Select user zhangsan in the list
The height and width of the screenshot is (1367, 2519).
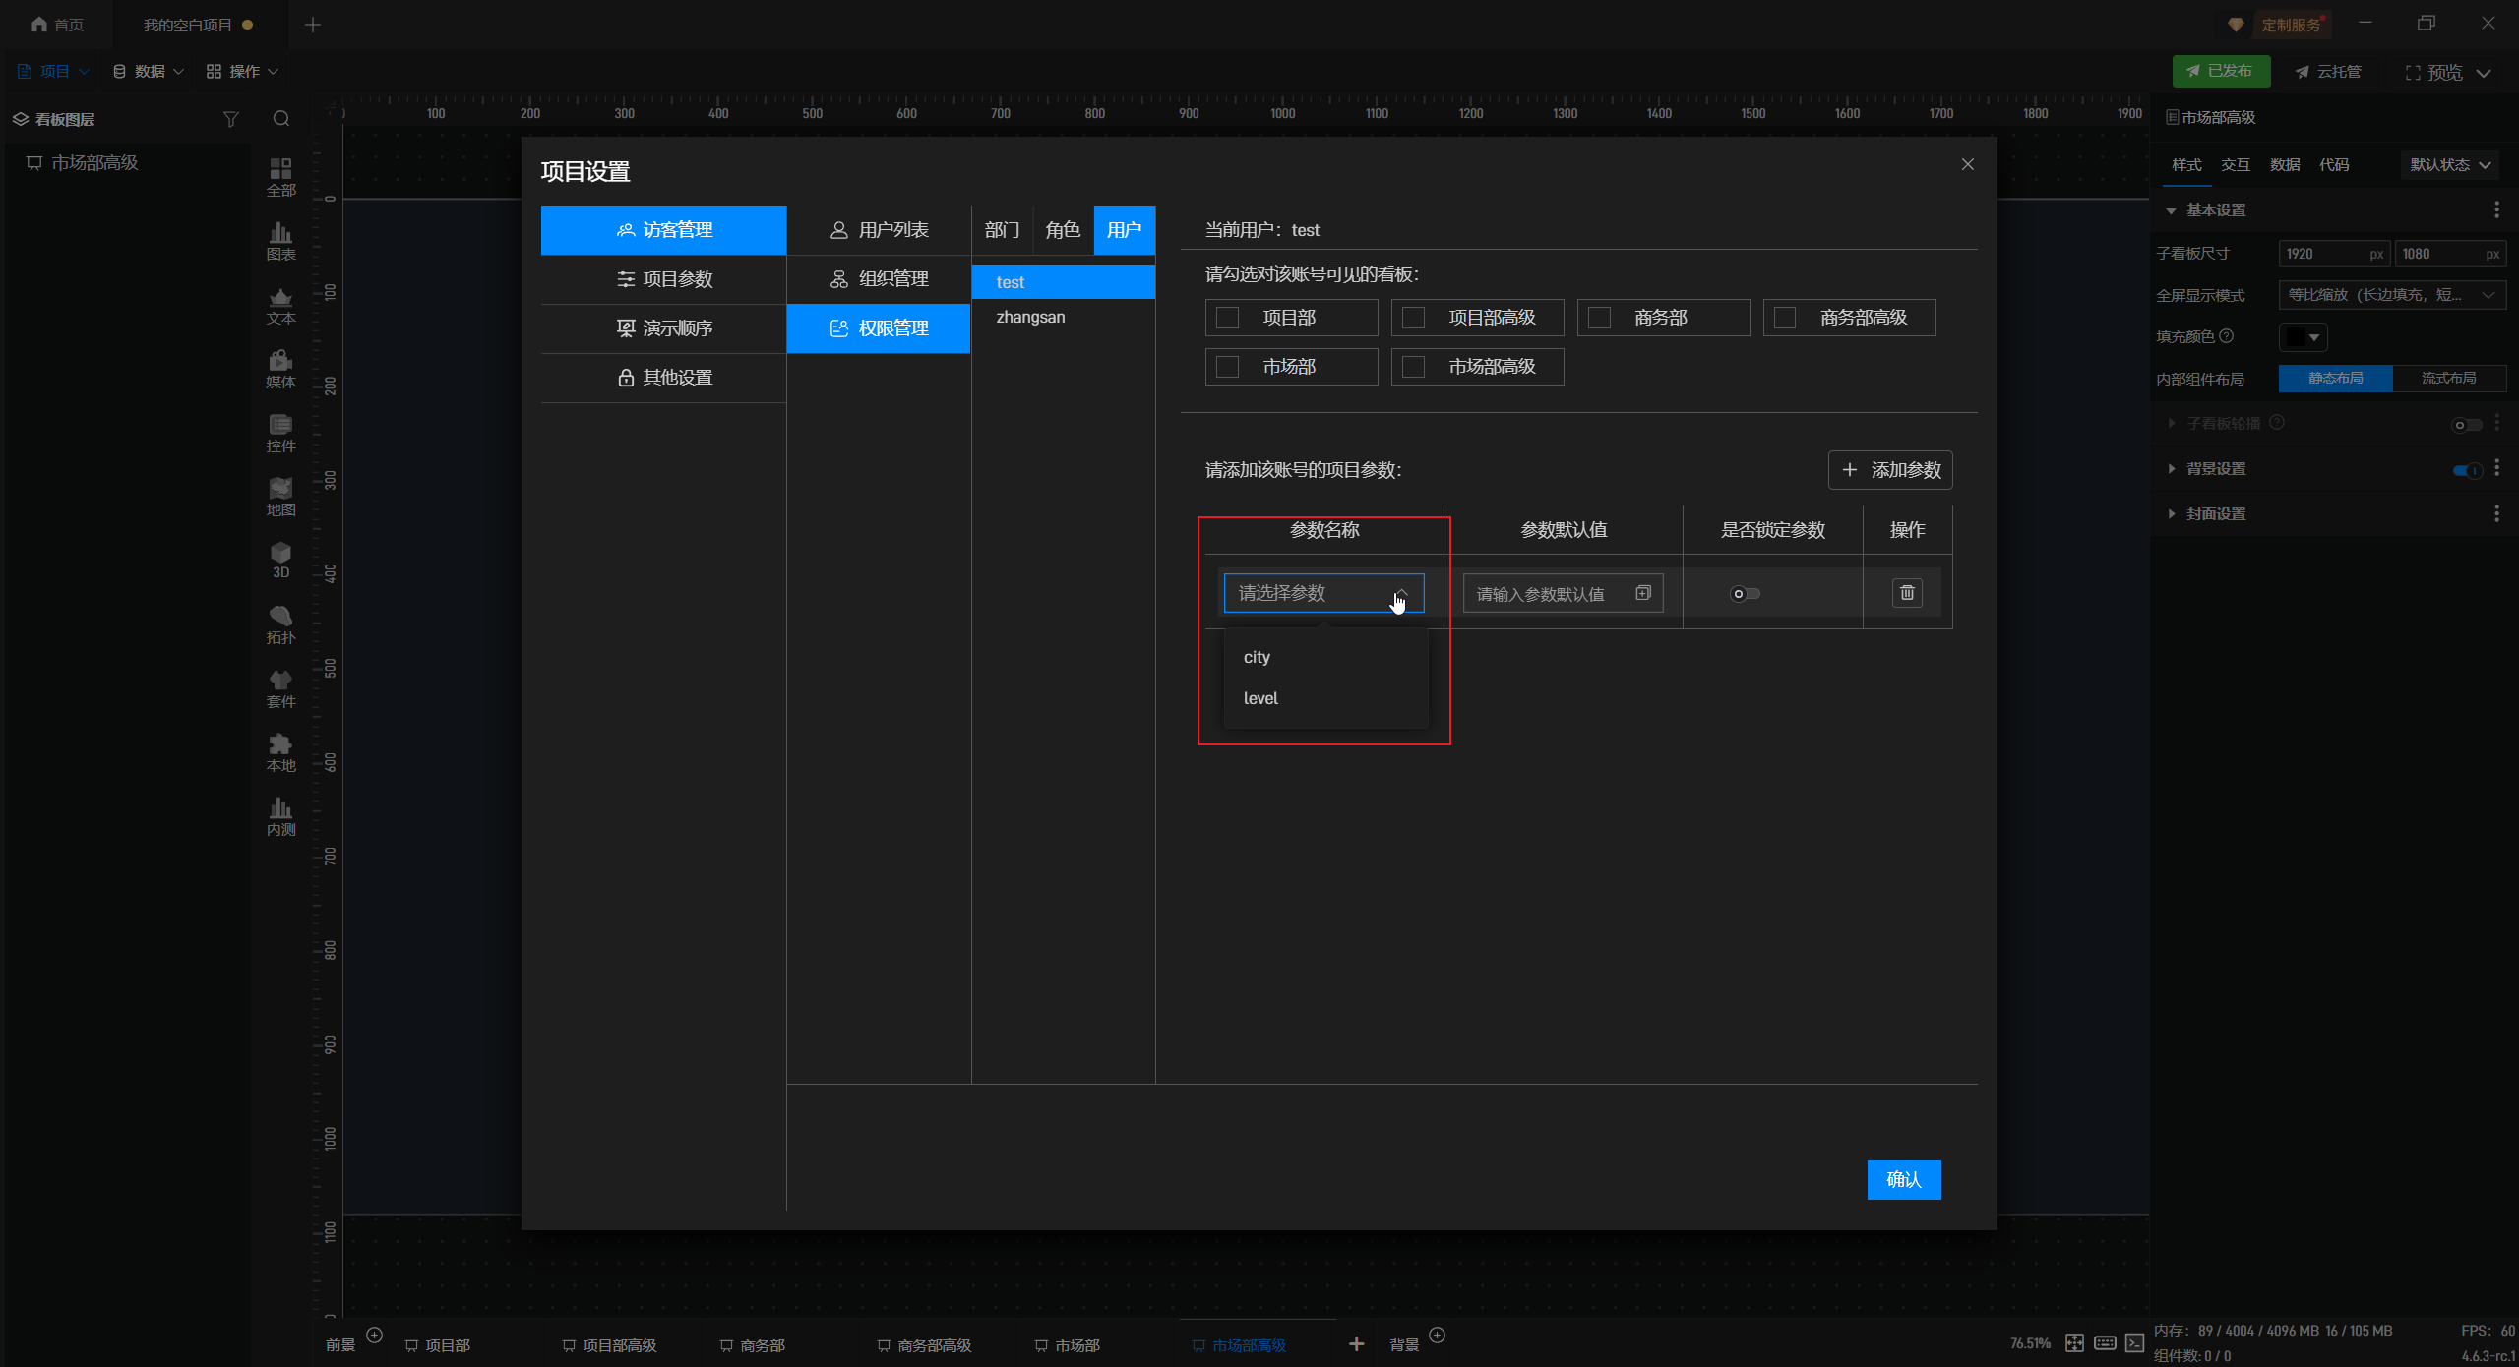coord(1030,317)
